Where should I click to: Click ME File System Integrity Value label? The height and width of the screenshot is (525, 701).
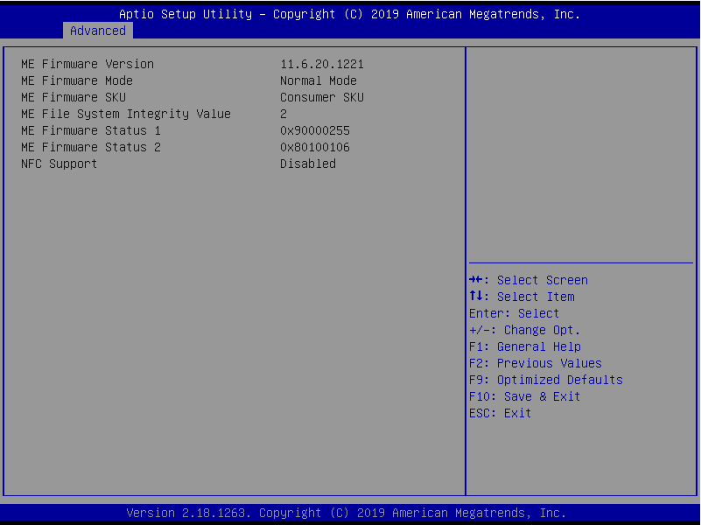point(126,114)
